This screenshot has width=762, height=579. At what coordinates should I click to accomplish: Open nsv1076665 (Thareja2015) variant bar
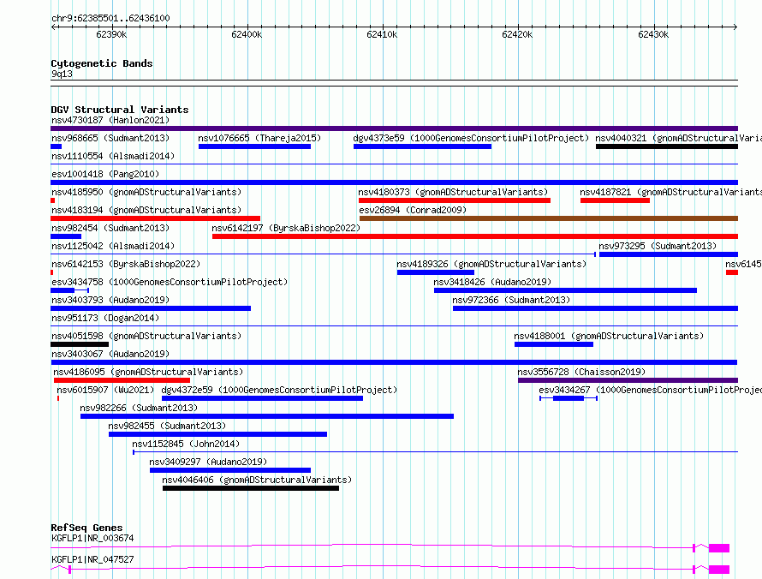click(x=254, y=146)
